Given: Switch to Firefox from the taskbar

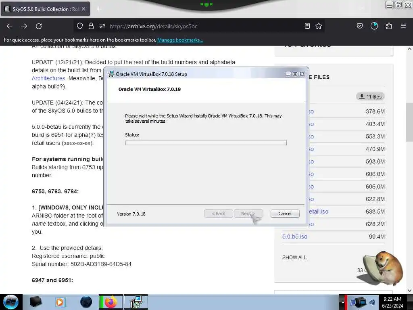Looking at the screenshot, I should coord(111,302).
